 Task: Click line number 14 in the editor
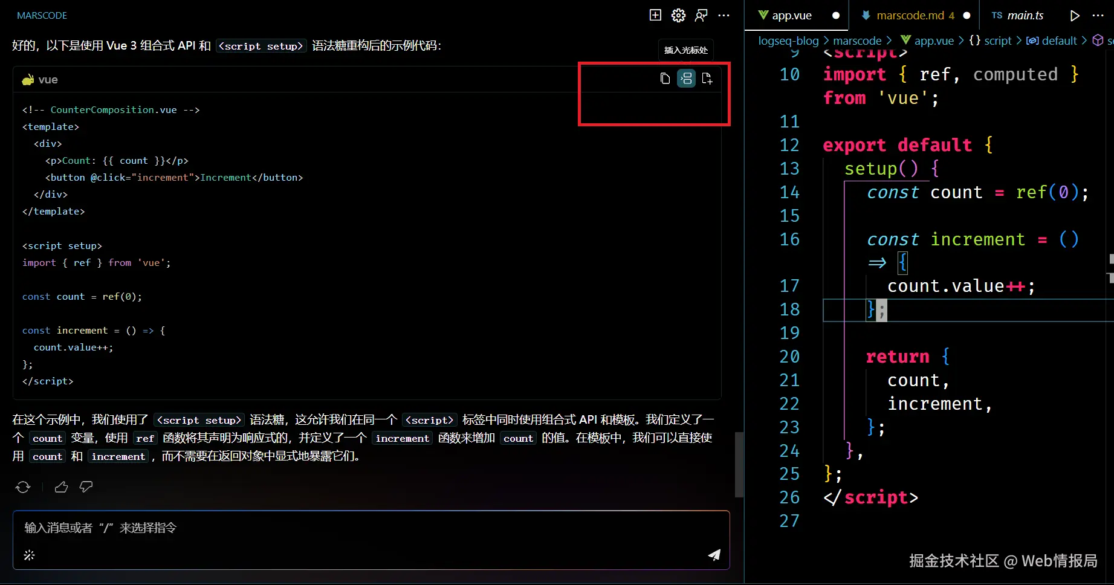(x=789, y=192)
